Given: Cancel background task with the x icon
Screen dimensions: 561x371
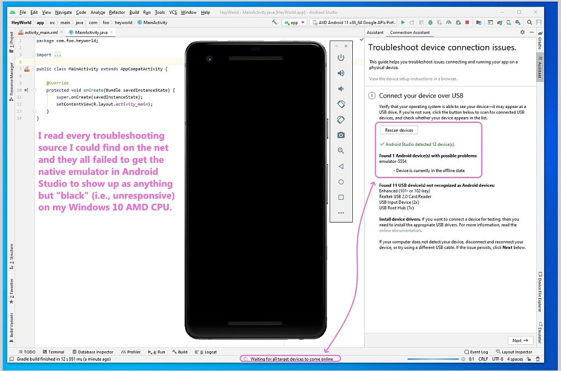Looking at the screenshot, I should (463, 359).
